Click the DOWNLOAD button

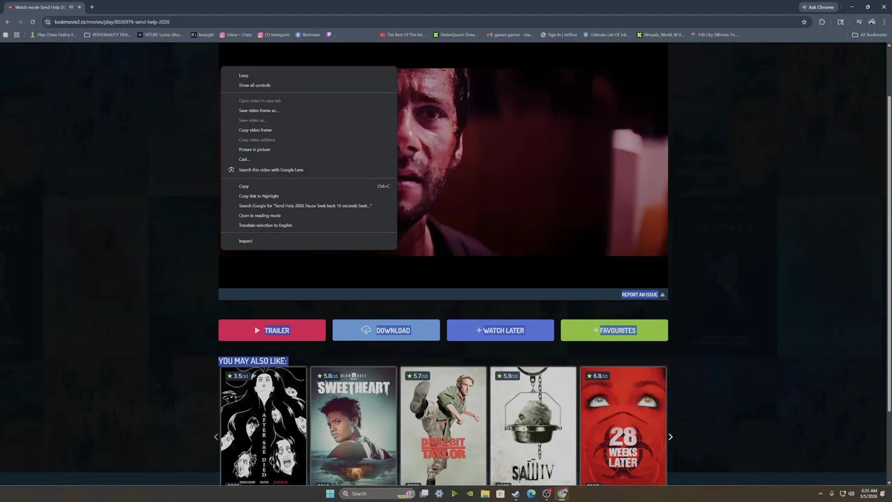coord(386,330)
